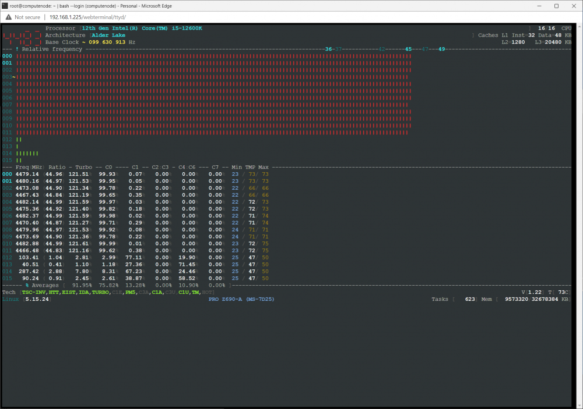
Task: Maximize the Edge browser window
Action: [556, 6]
